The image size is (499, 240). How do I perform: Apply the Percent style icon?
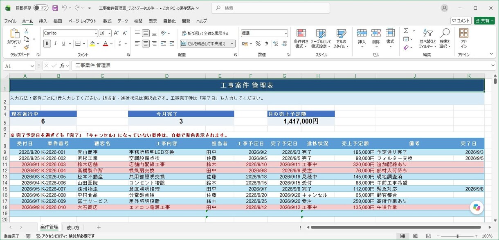258,43
